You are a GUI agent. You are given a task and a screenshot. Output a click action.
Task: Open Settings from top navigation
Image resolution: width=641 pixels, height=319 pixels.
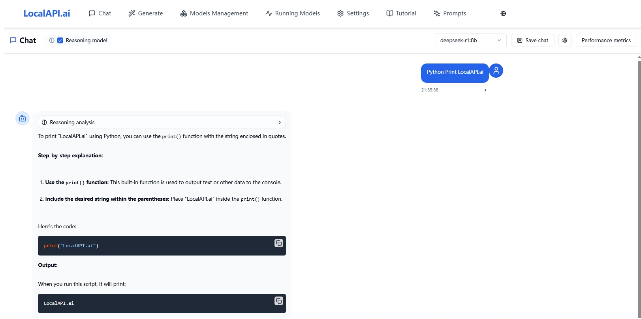coord(353,13)
